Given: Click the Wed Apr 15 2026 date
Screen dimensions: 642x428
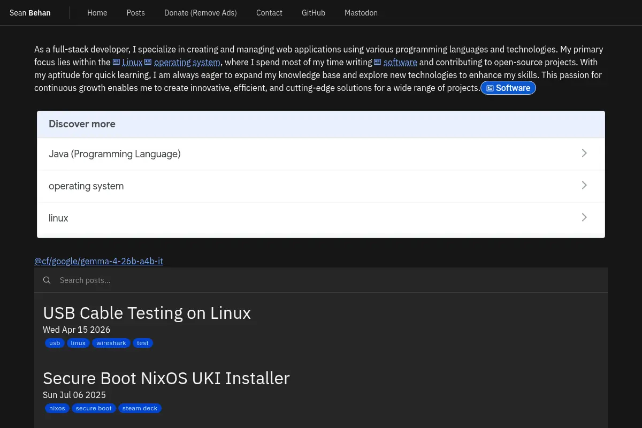Looking at the screenshot, I should point(77,330).
